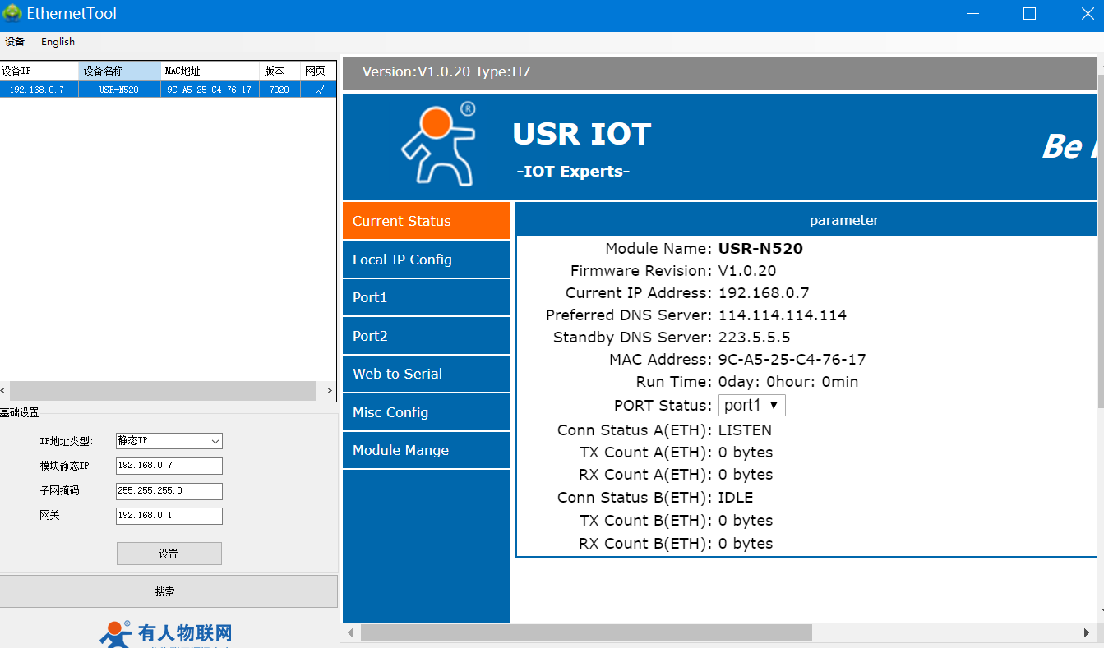Viewport: 1104px width, 648px height.
Task: Click left arrow of device list scrollbar
Action: pyautogui.click(x=4, y=391)
